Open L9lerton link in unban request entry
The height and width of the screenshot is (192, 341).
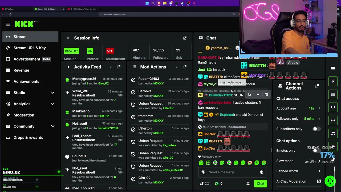click(x=168, y=108)
